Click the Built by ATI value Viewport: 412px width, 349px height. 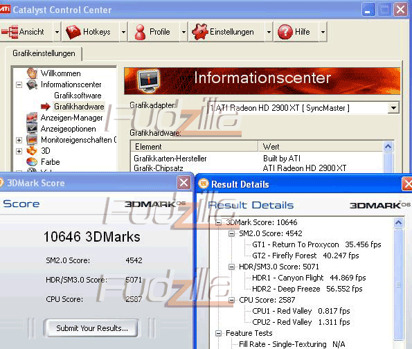(282, 159)
